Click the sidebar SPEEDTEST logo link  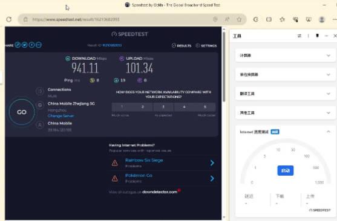pos(319,210)
